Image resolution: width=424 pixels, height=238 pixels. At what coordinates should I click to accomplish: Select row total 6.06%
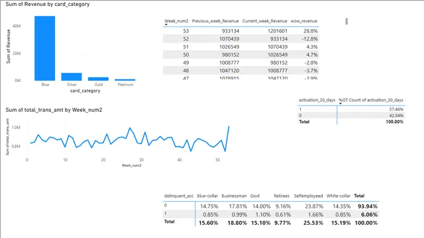pos(370,215)
